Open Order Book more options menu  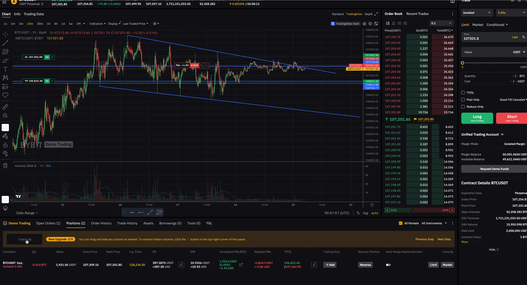[x=453, y=14]
